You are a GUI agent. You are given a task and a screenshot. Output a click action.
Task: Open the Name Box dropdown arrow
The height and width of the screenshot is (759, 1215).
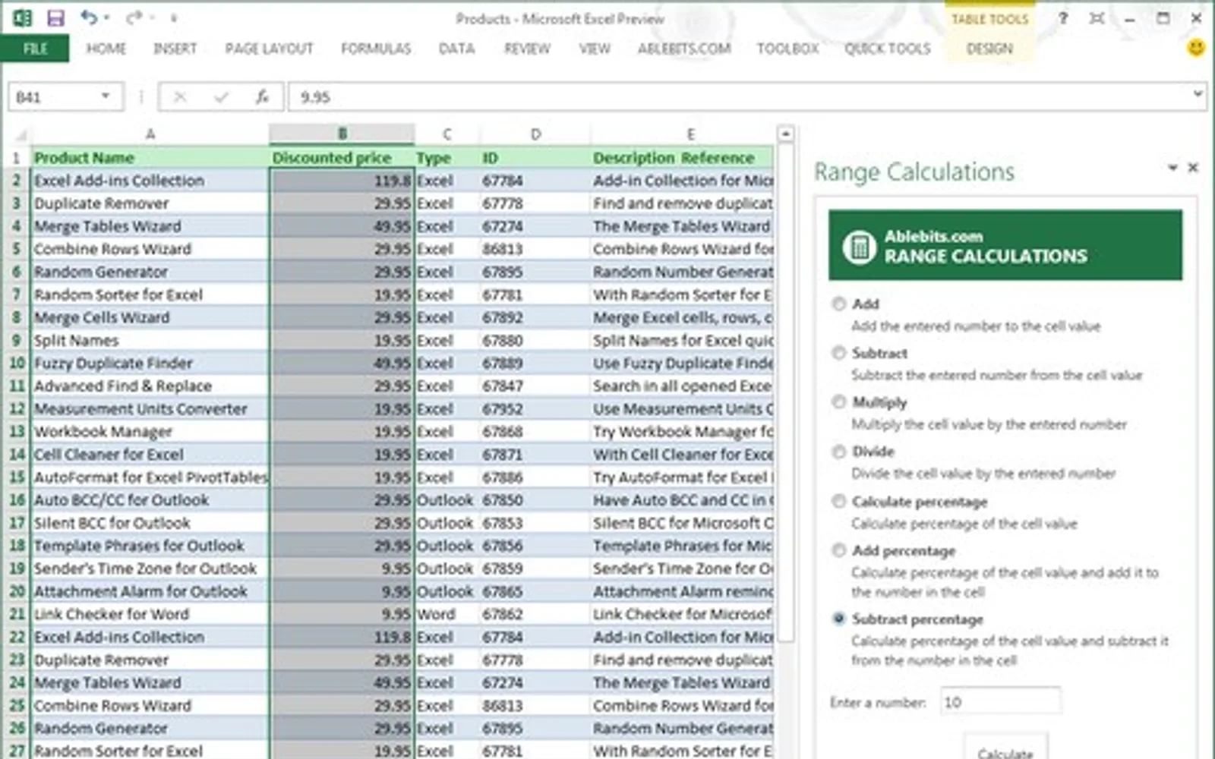(x=106, y=96)
